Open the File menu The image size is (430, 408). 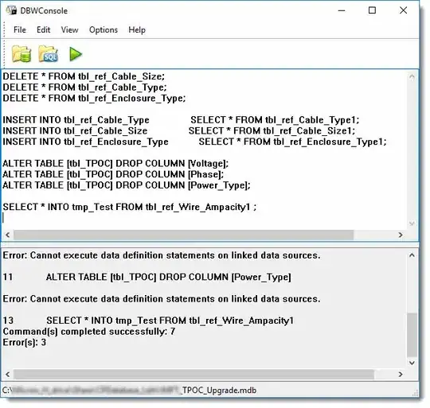(x=20, y=29)
